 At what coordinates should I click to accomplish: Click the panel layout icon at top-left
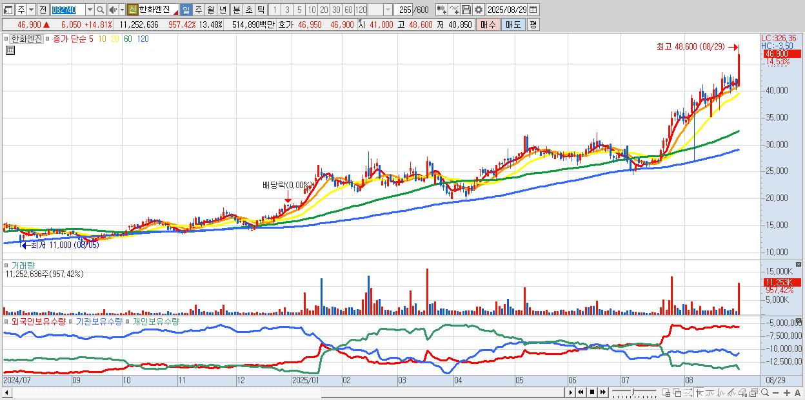(x=8, y=10)
